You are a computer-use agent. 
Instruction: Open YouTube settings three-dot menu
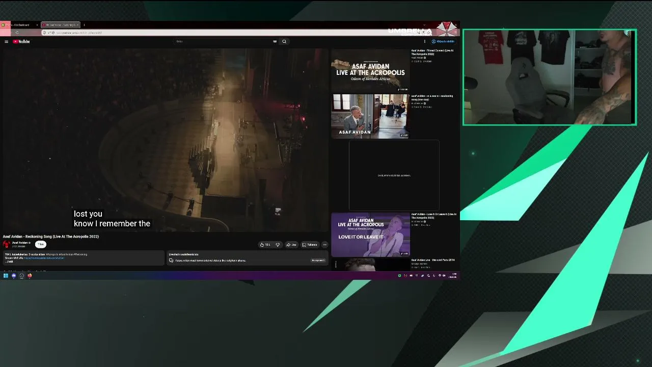(424, 41)
